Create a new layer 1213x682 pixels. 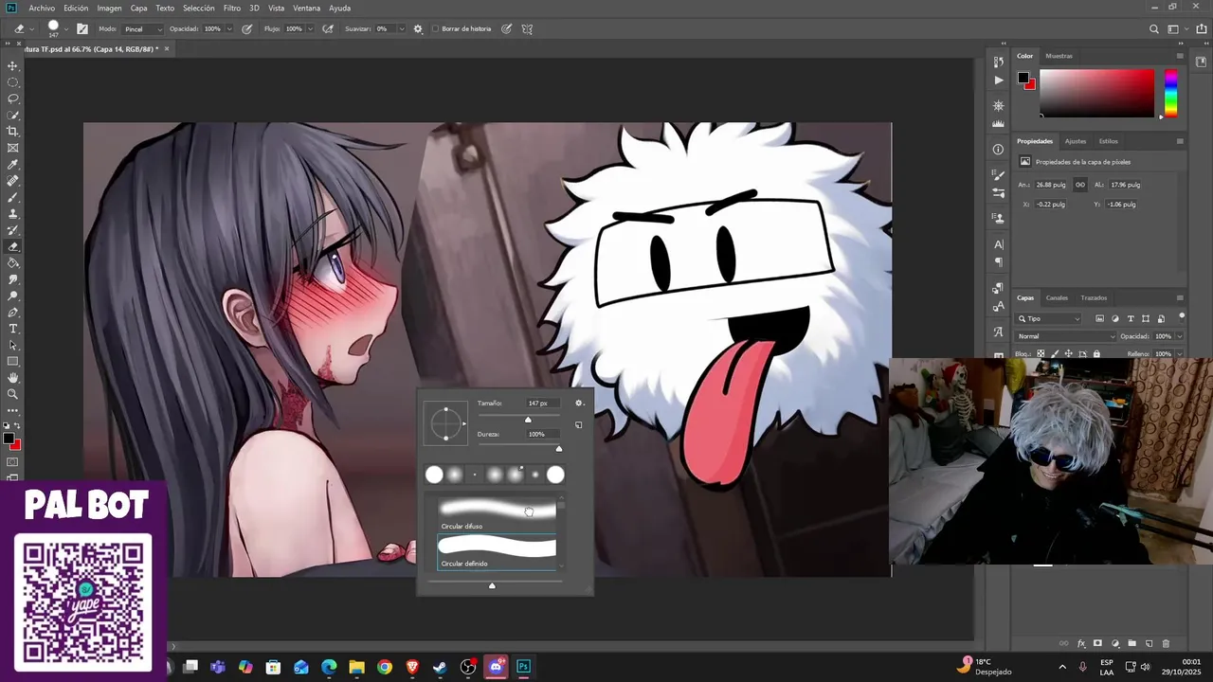[1149, 644]
